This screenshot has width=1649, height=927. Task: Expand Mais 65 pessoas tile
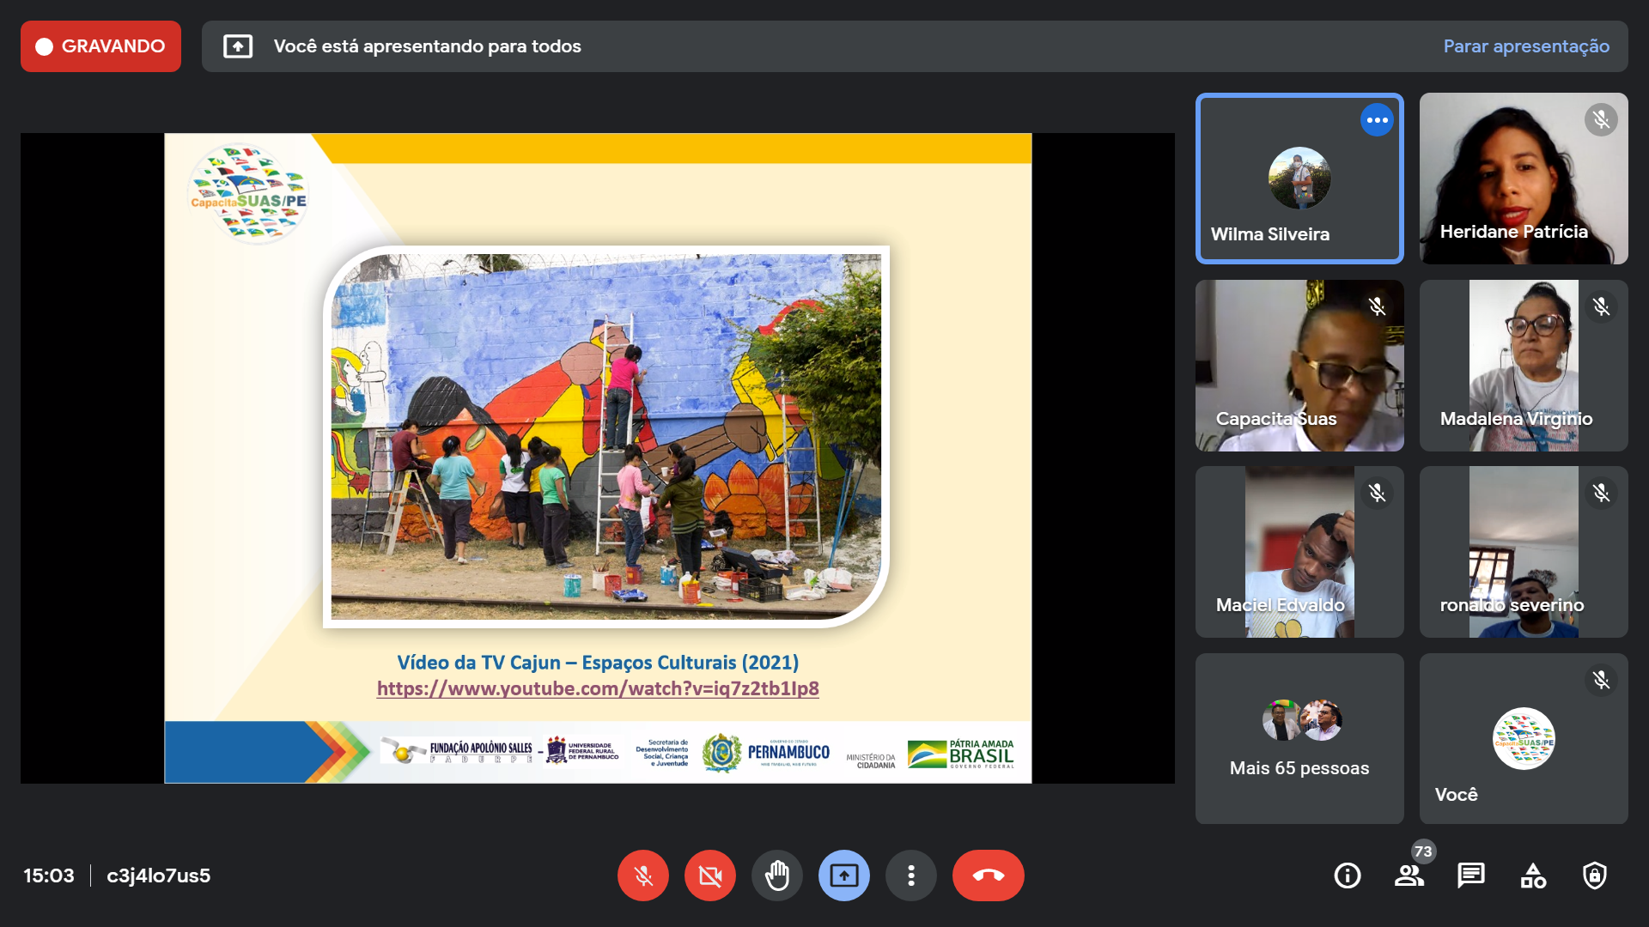[x=1299, y=738]
